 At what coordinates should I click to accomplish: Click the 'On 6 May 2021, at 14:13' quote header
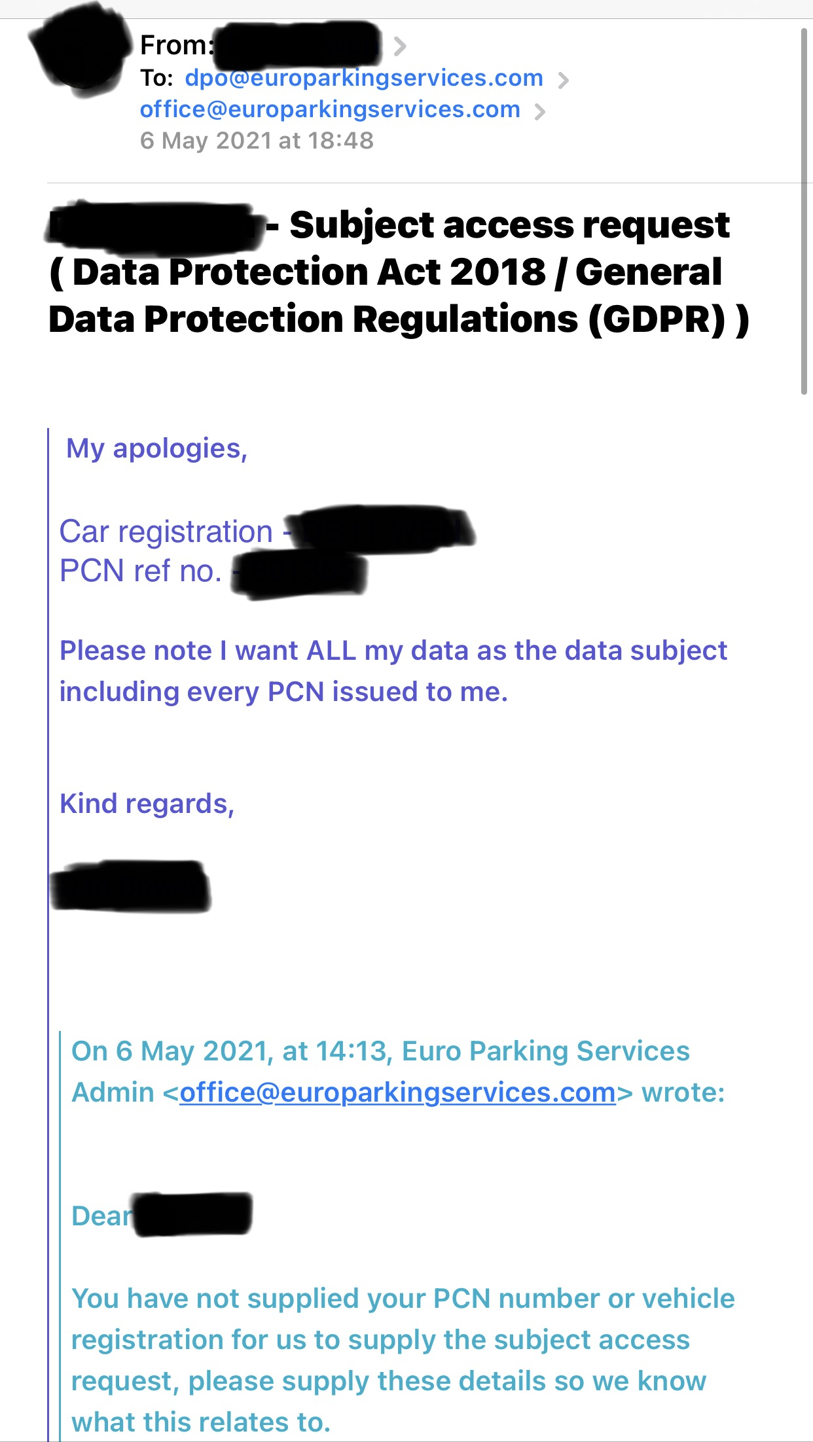[x=380, y=1051]
